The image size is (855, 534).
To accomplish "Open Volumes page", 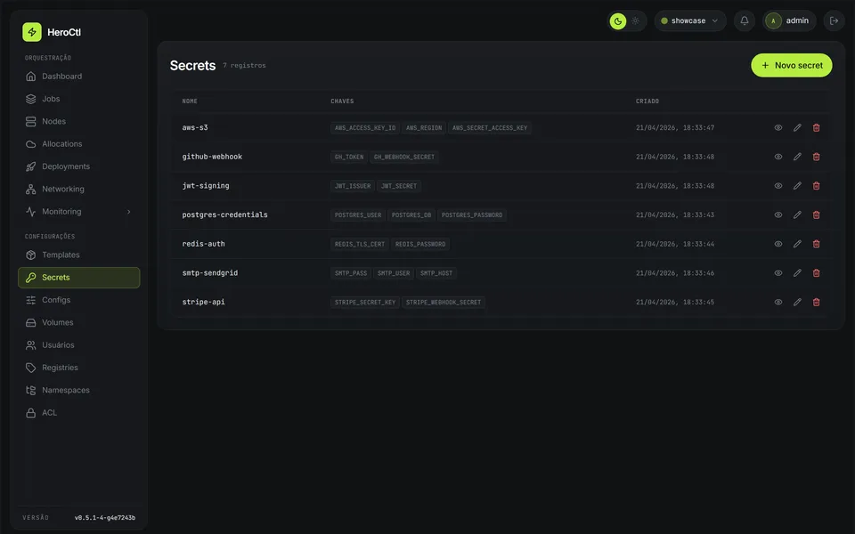I will click(78, 322).
